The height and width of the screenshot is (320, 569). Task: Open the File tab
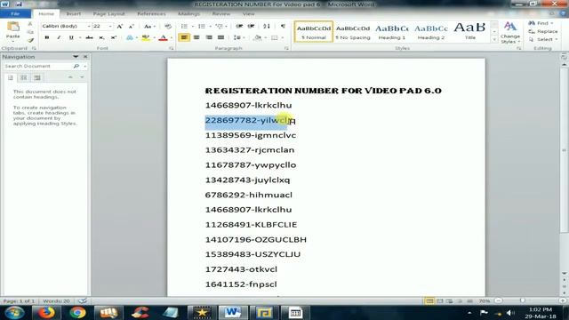click(15, 14)
